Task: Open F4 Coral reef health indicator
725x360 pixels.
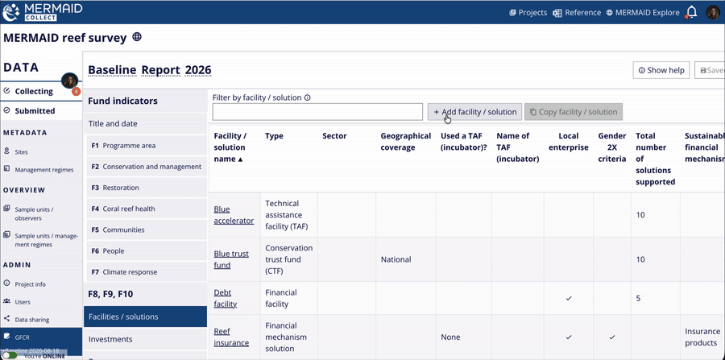Action: [x=147, y=209]
